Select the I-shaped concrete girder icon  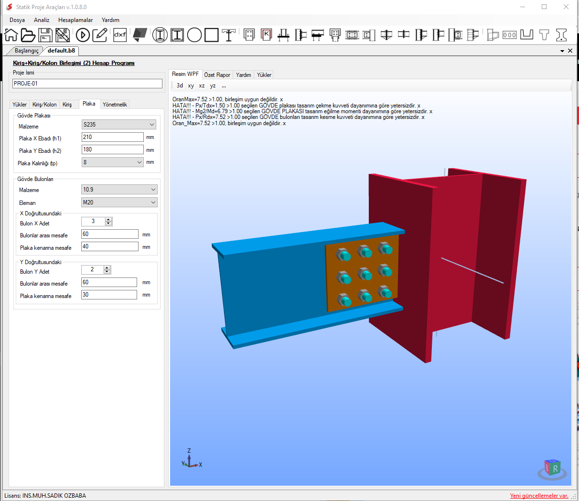pos(561,35)
